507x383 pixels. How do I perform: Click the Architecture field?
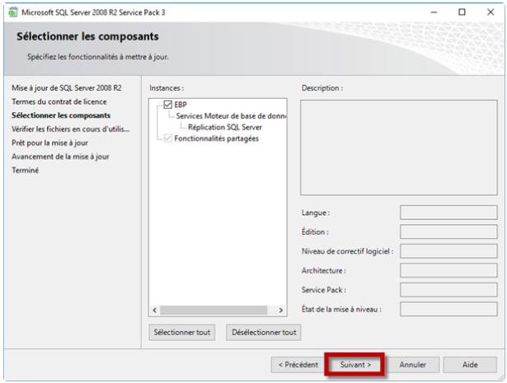[x=448, y=270]
